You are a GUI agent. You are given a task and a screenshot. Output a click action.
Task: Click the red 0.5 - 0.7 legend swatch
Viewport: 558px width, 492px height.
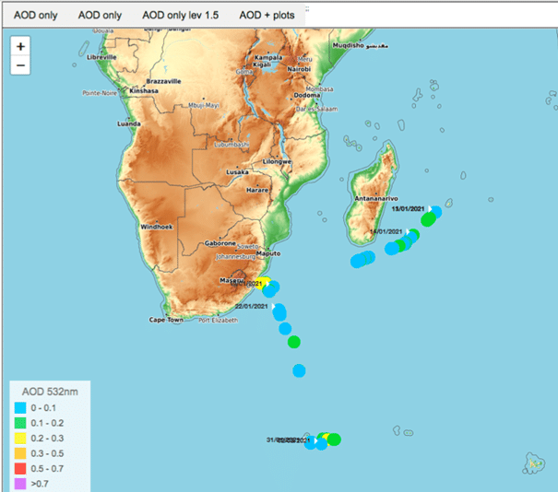(21, 467)
